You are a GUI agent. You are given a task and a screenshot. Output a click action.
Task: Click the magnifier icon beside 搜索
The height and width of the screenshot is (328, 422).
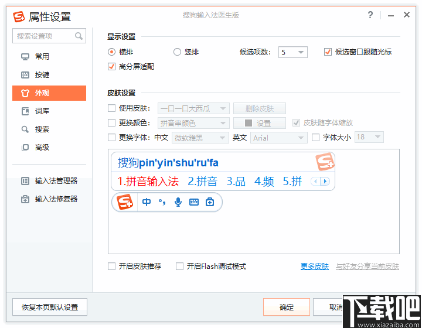[25, 129]
